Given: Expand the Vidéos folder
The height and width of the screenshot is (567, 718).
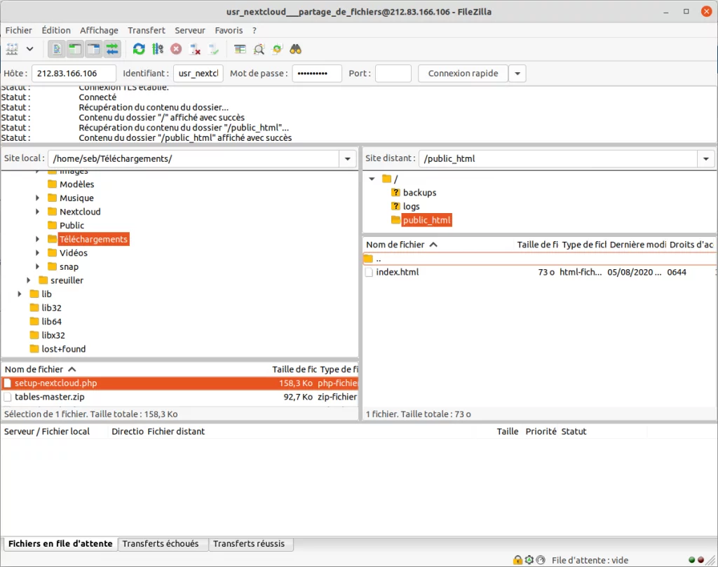Looking at the screenshot, I should [x=38, y=252].
